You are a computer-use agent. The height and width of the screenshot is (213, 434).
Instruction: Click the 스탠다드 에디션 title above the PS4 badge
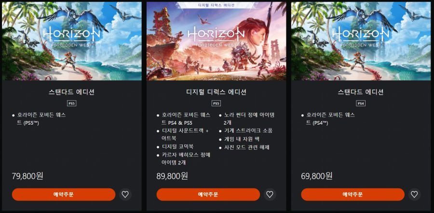(361, 92)
